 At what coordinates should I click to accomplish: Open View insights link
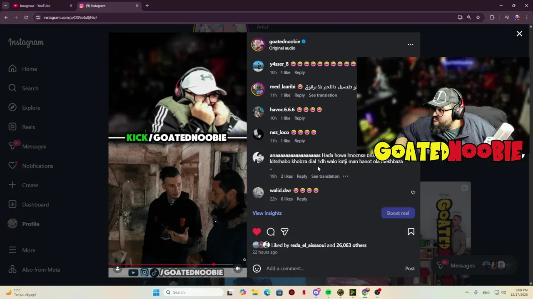[267, 213]
